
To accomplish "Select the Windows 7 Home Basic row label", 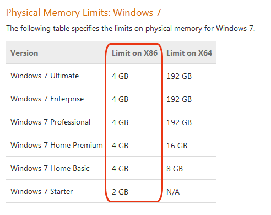I will click(x=50, y=169).
